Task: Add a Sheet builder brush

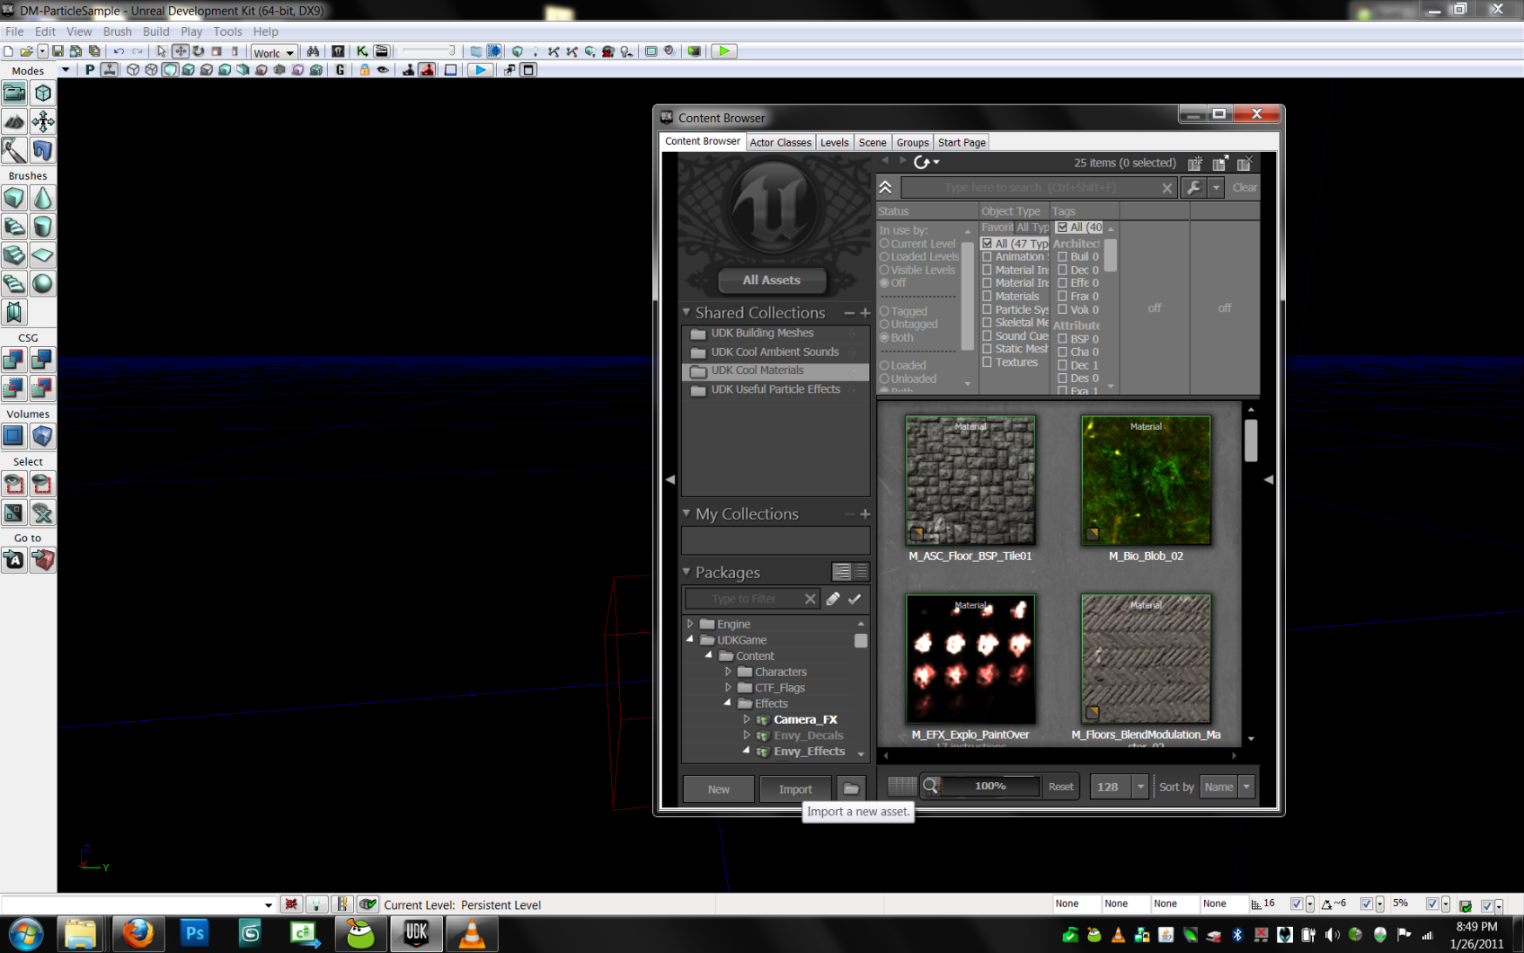Action: 42,255
